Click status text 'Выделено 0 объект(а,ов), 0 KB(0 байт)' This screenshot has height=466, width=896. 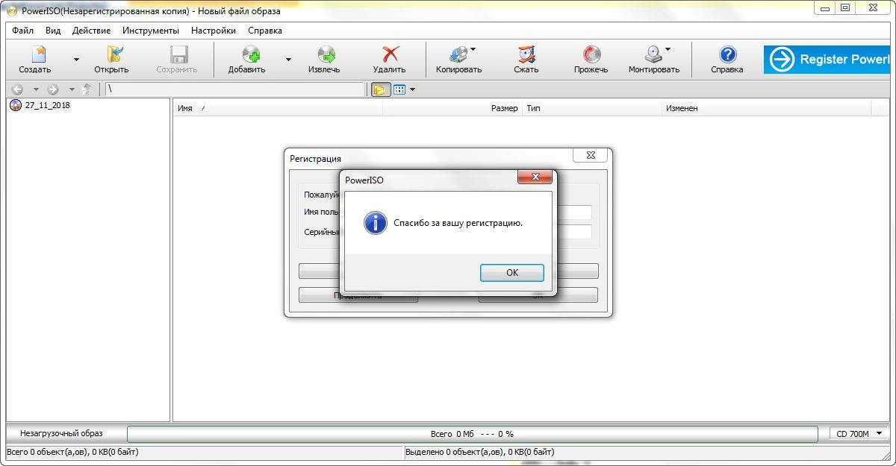point(480,452)
